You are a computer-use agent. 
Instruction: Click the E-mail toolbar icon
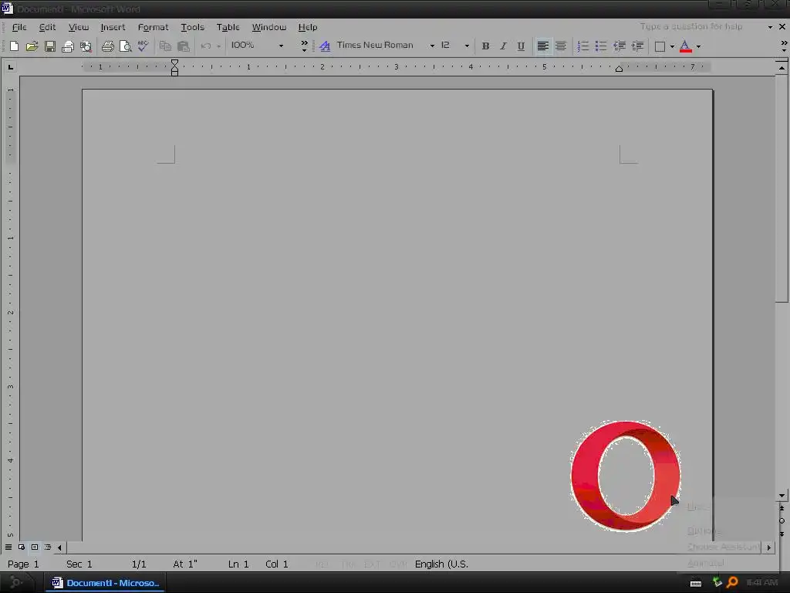68,46
